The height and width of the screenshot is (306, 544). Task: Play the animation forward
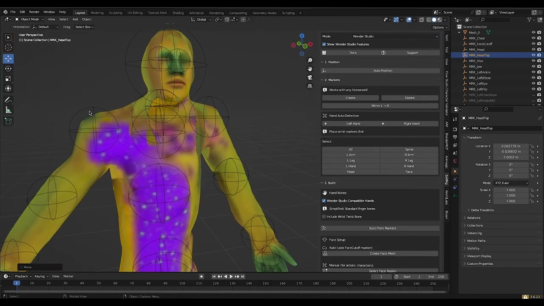(x=231, y=277)
